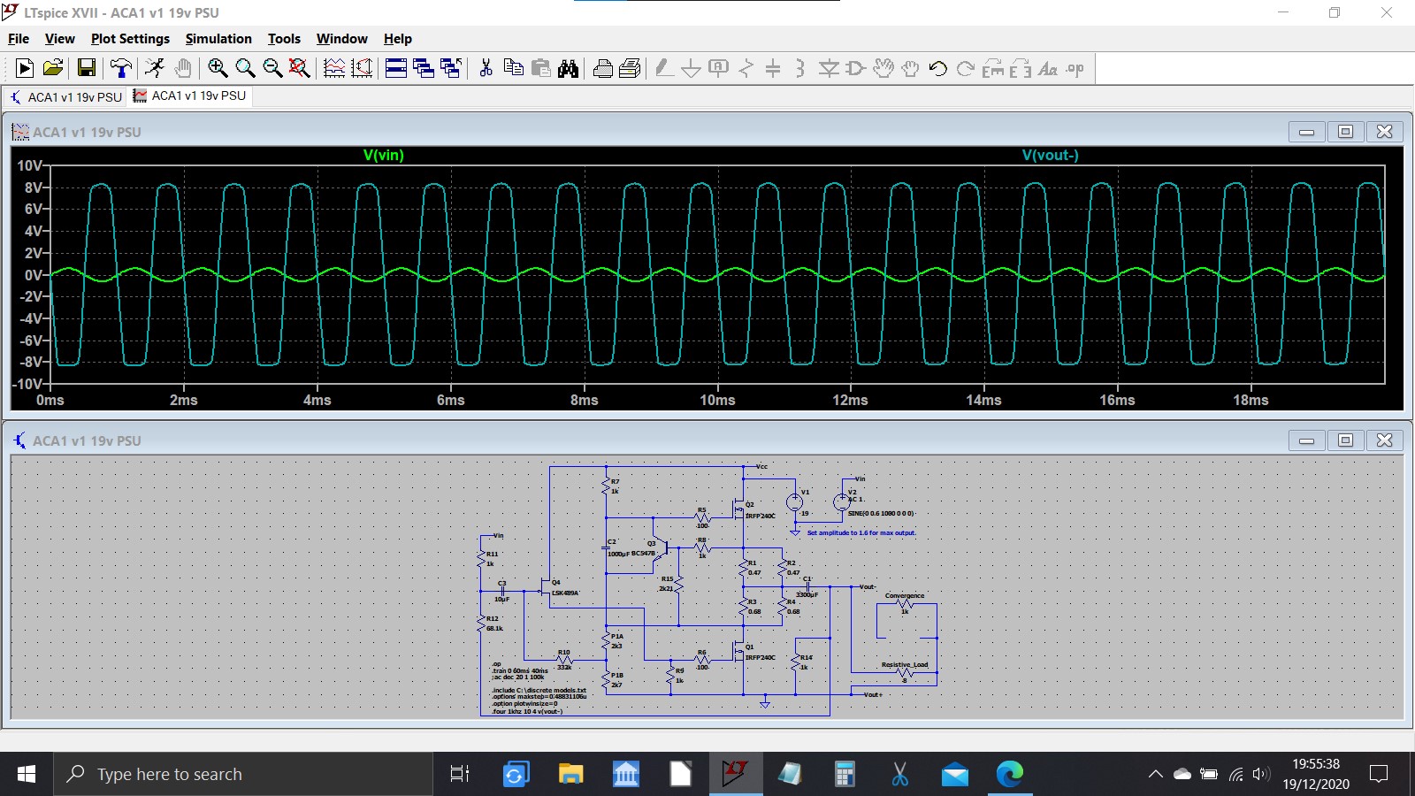This screenshot has height=796, width=1415.
Task: Click the Zoom Out magnifier icon
Action: click(272, 68)
